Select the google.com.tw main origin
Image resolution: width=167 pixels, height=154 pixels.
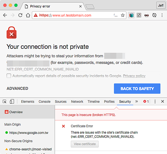point(29,133)
